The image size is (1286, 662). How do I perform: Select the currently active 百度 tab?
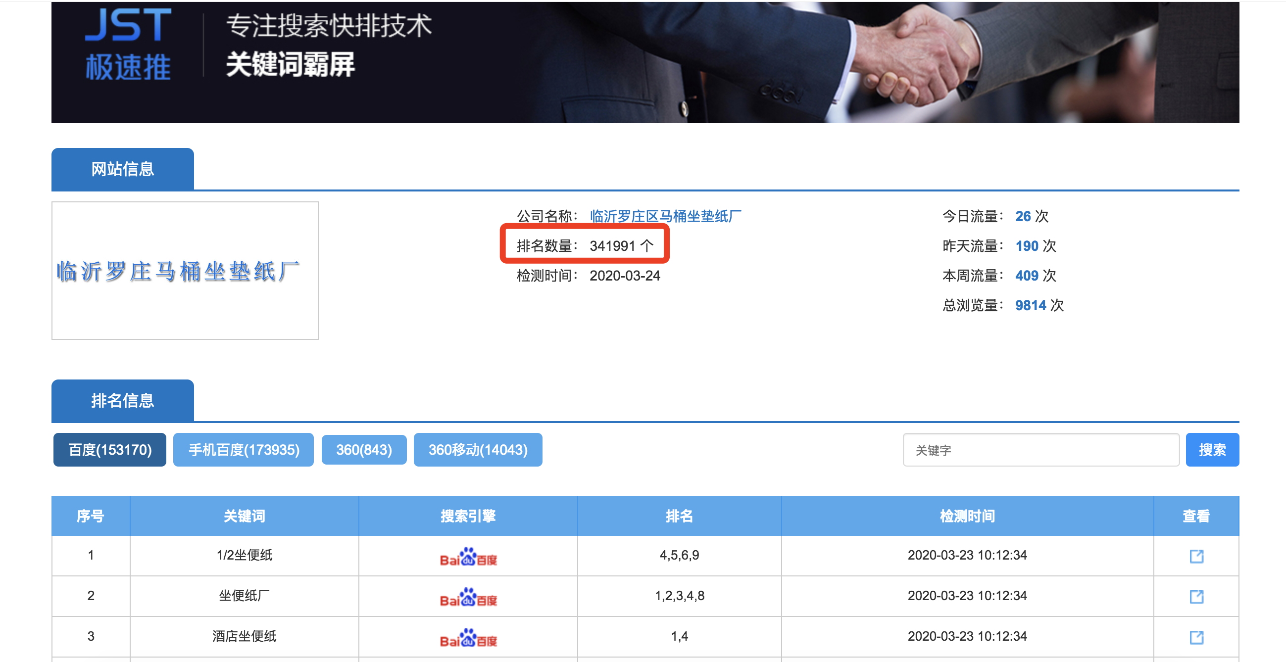109,449
